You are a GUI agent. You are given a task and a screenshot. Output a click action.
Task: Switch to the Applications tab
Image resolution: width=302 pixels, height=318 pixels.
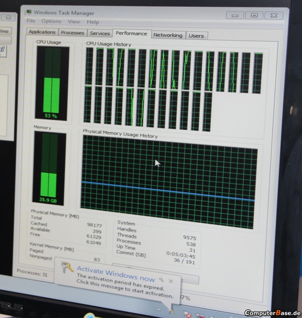point(42,32)
